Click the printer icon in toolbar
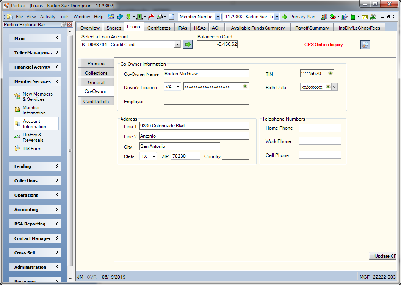The width and height of the screenshot is (401, 285). click(x=160, y=17)
